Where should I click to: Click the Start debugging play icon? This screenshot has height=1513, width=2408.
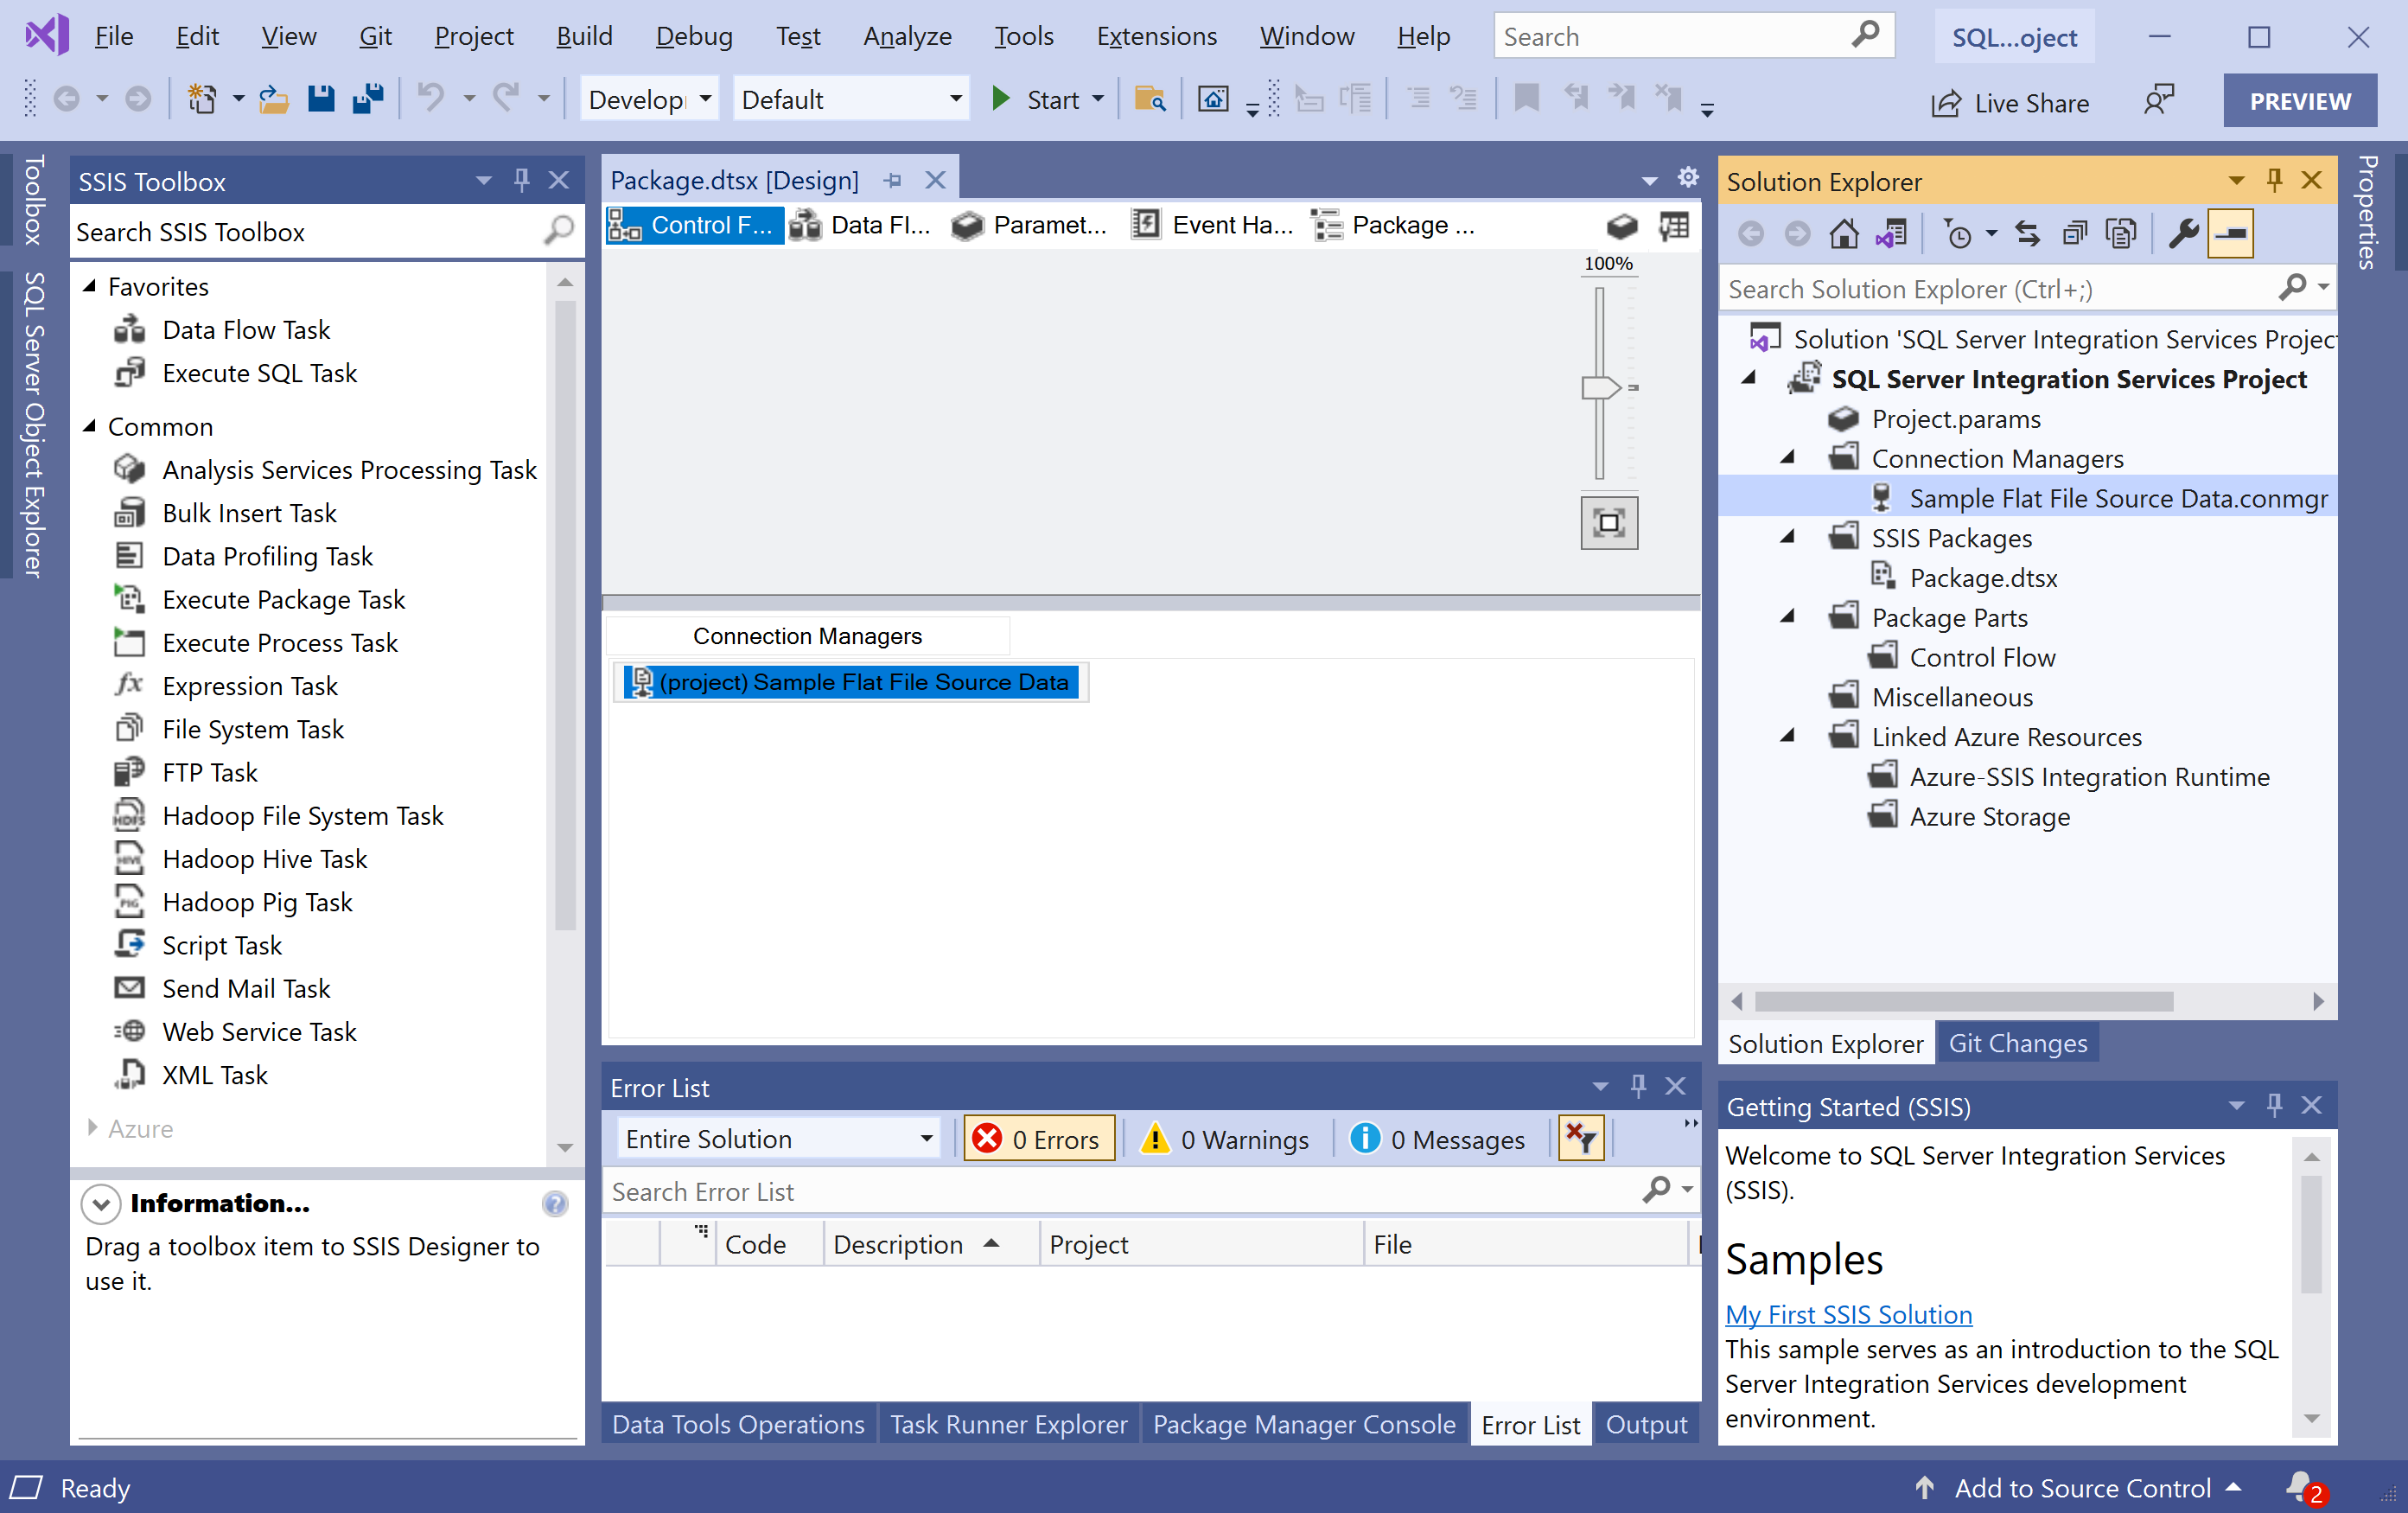point(1000,99)
